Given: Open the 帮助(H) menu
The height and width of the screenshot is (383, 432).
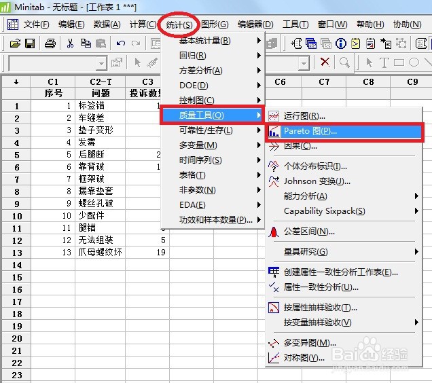Looking at the screenshot, I should point(370,24).
